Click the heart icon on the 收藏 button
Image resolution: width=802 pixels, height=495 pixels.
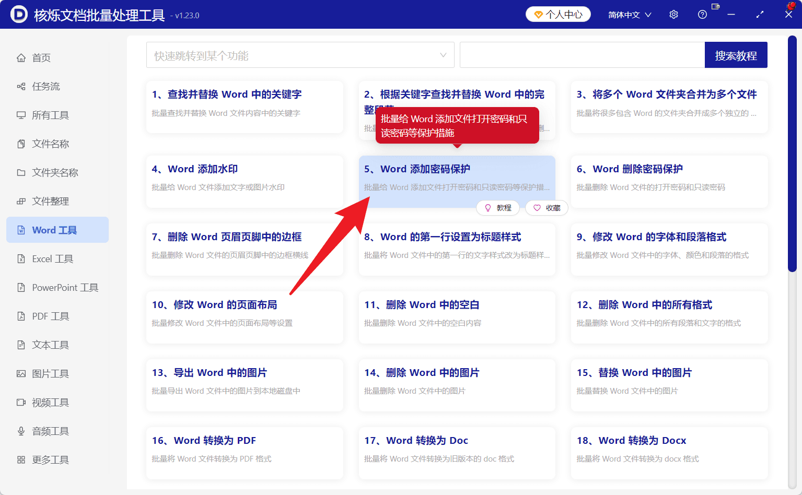[x=537, y=208]
